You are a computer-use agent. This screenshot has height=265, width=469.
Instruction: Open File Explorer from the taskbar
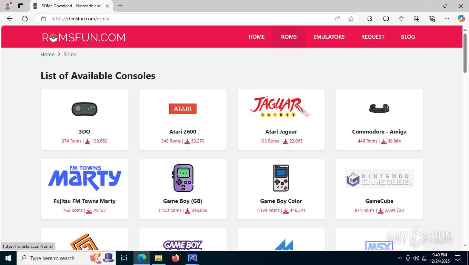[x=158, y=258]
